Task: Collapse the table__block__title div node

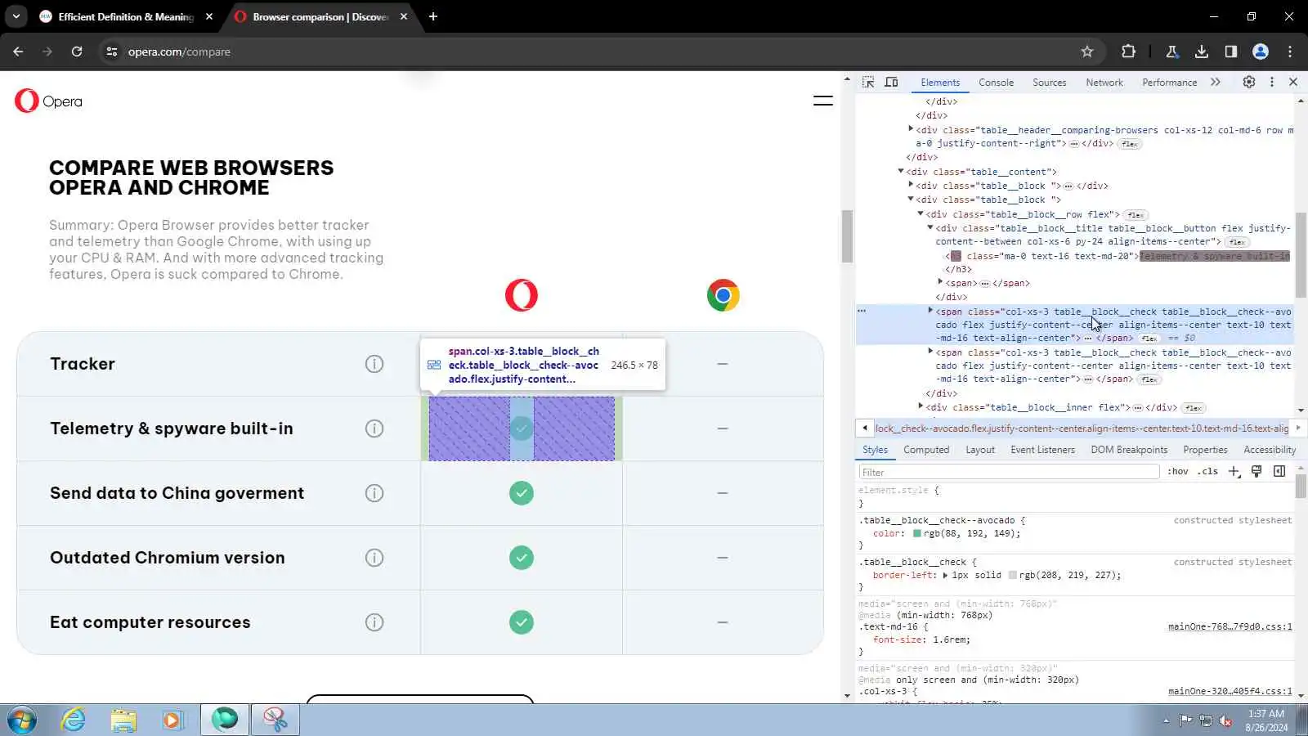Action: pos(930,228)
